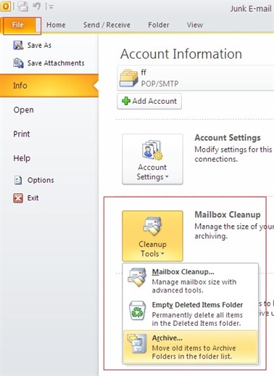
Task: Click the Outlook application icon in title bar
Action: (x=6, y=7)
